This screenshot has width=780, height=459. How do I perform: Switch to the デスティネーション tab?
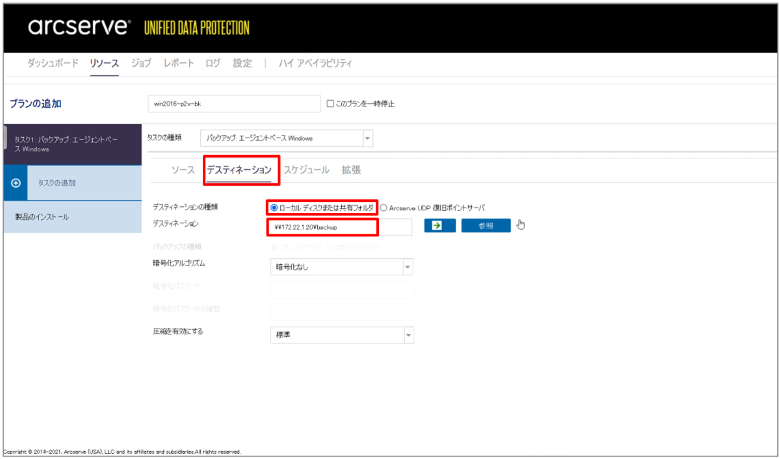tap(239, 170)
